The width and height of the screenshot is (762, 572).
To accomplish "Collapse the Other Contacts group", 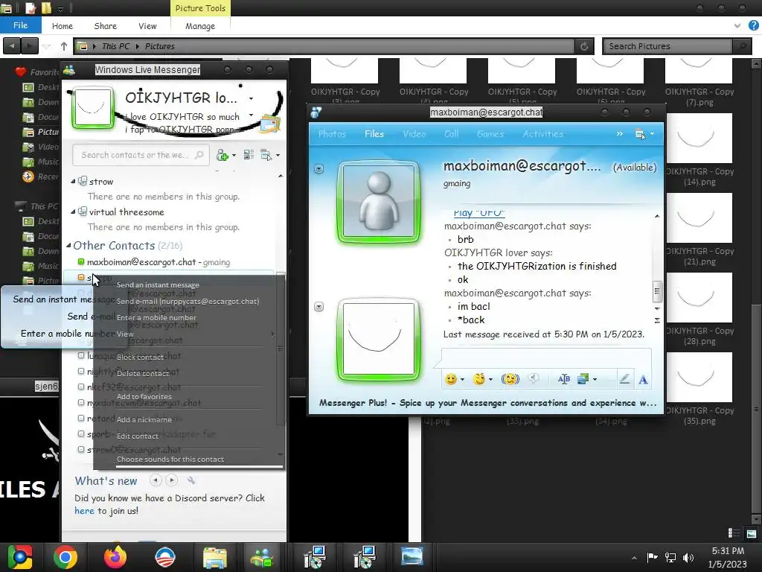I will (x=68, y=246).
